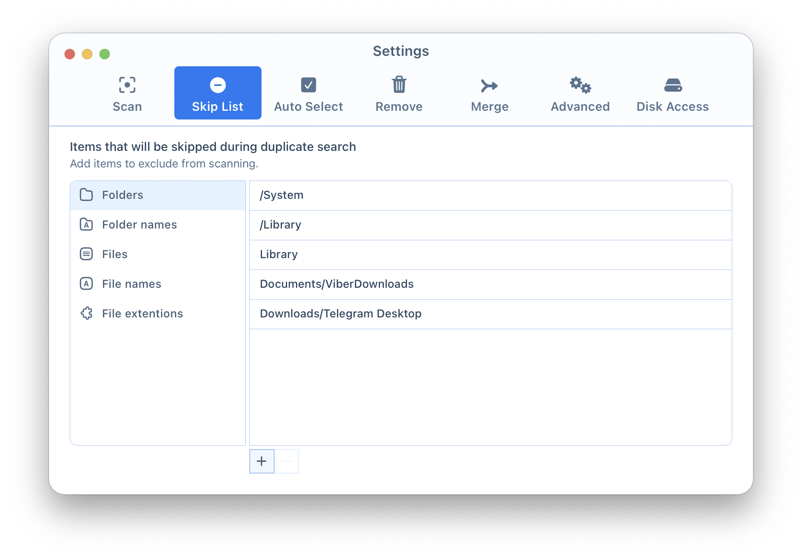
Task: Click the Skip List minus-circle icon
Action: (217, 85)
